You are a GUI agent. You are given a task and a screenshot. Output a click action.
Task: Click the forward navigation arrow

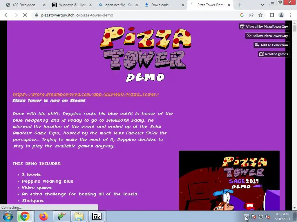tap(16, 15)
